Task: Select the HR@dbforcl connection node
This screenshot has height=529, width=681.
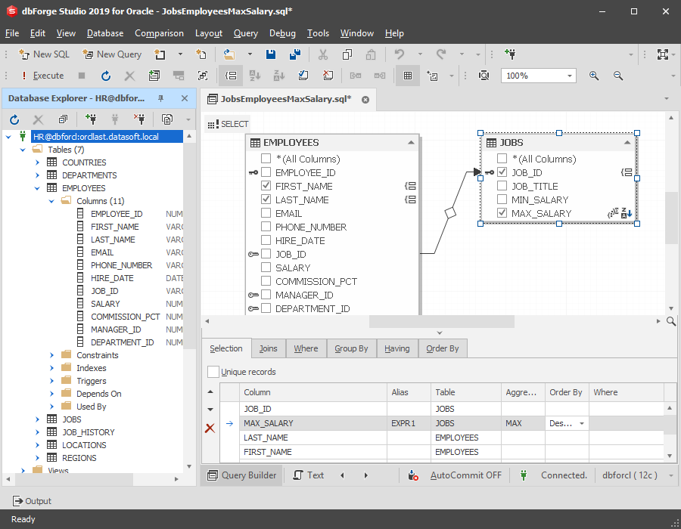Action: pyautogui.click(x=107, y=137)
